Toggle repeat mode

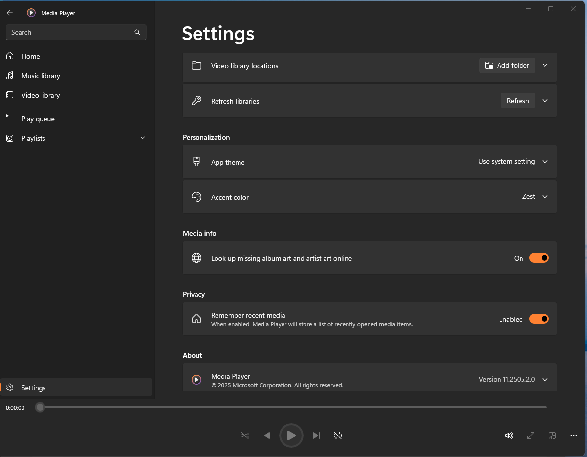[338, 436]
